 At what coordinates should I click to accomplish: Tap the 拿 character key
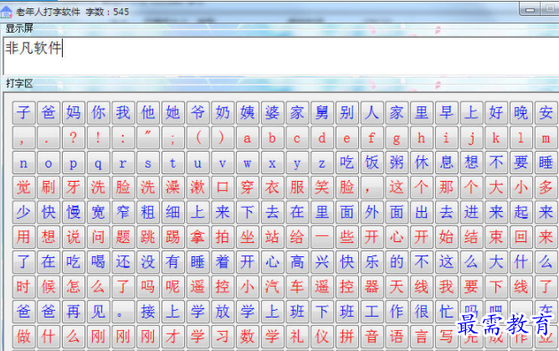[x=197, y=237]
